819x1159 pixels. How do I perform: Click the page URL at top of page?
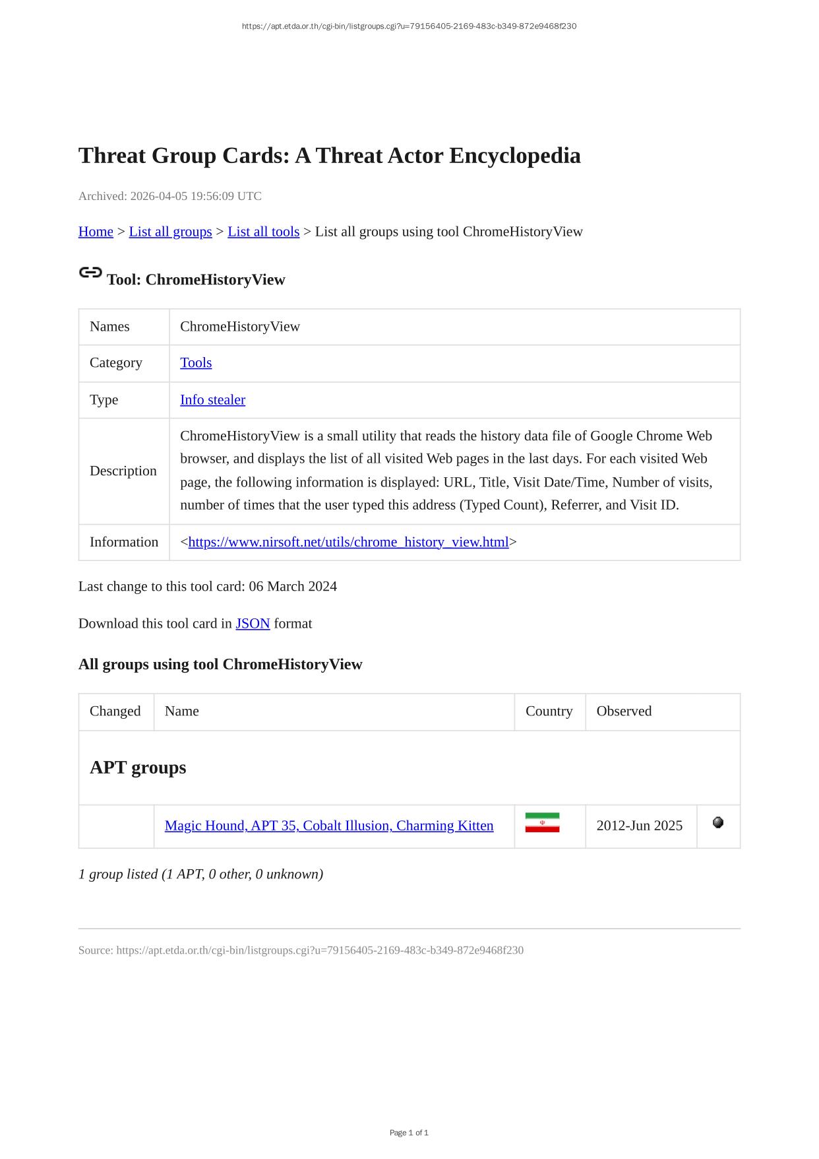pos(409,26)
